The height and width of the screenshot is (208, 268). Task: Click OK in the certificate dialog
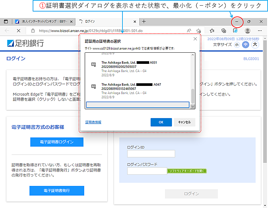[x=161, y=122]
